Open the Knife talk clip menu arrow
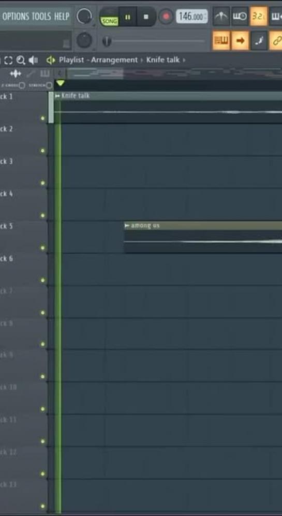The width and height of the screenshot is (282, 516). coord(57,96)
